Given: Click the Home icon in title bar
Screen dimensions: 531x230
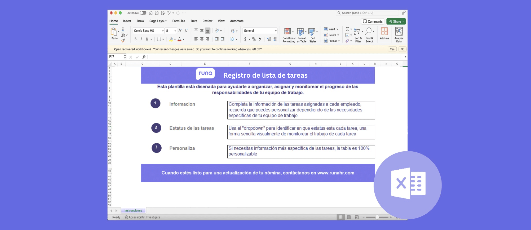Looking at the screenshot, I should point(151,13).
